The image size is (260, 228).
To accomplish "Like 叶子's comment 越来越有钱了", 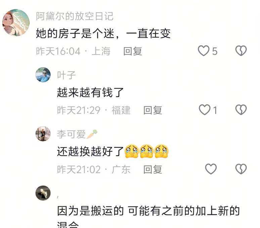I will 205,110.
